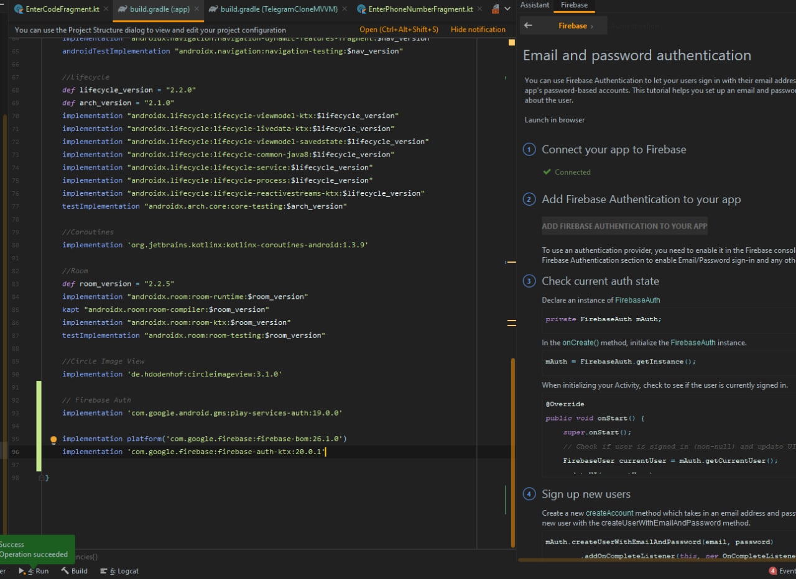Click Launch in browser link
The image size is (796, 579).
(555, 120)
